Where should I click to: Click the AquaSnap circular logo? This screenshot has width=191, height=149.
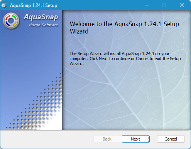click(x=11, y=21)
